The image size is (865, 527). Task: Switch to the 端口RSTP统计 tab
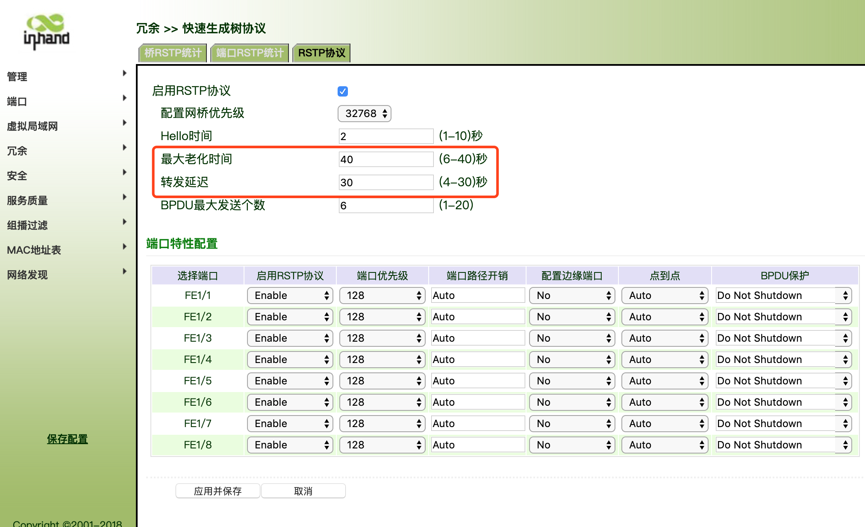(250, 53)
